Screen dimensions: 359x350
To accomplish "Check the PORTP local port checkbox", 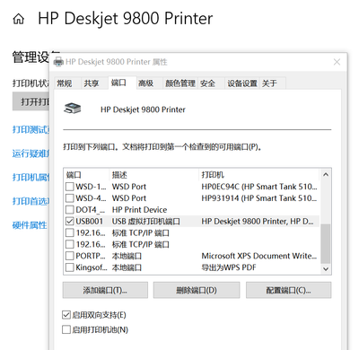I will coord(70,256).
